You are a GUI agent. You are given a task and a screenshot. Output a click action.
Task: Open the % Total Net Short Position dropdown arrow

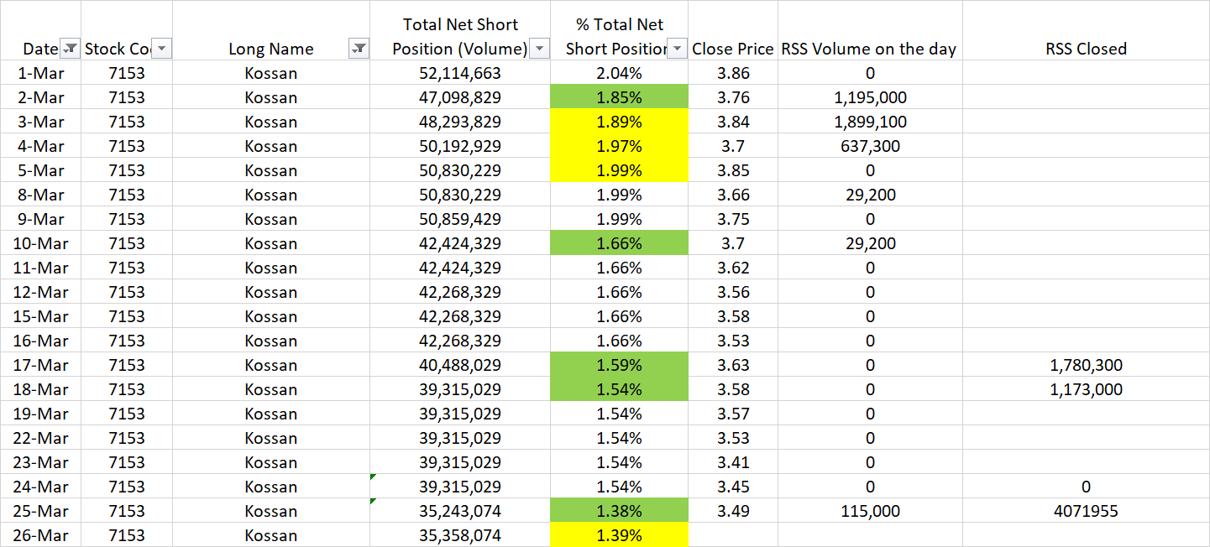677,49
